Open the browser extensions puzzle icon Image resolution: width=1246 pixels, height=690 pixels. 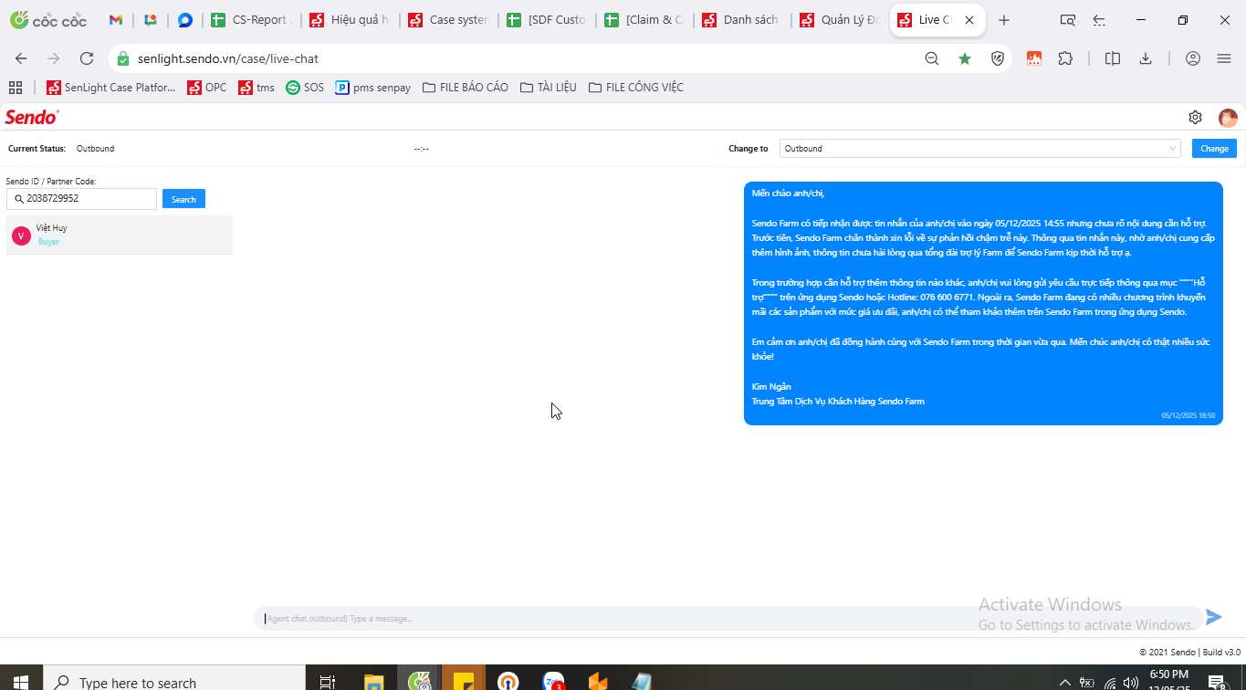pos(1065,58)
